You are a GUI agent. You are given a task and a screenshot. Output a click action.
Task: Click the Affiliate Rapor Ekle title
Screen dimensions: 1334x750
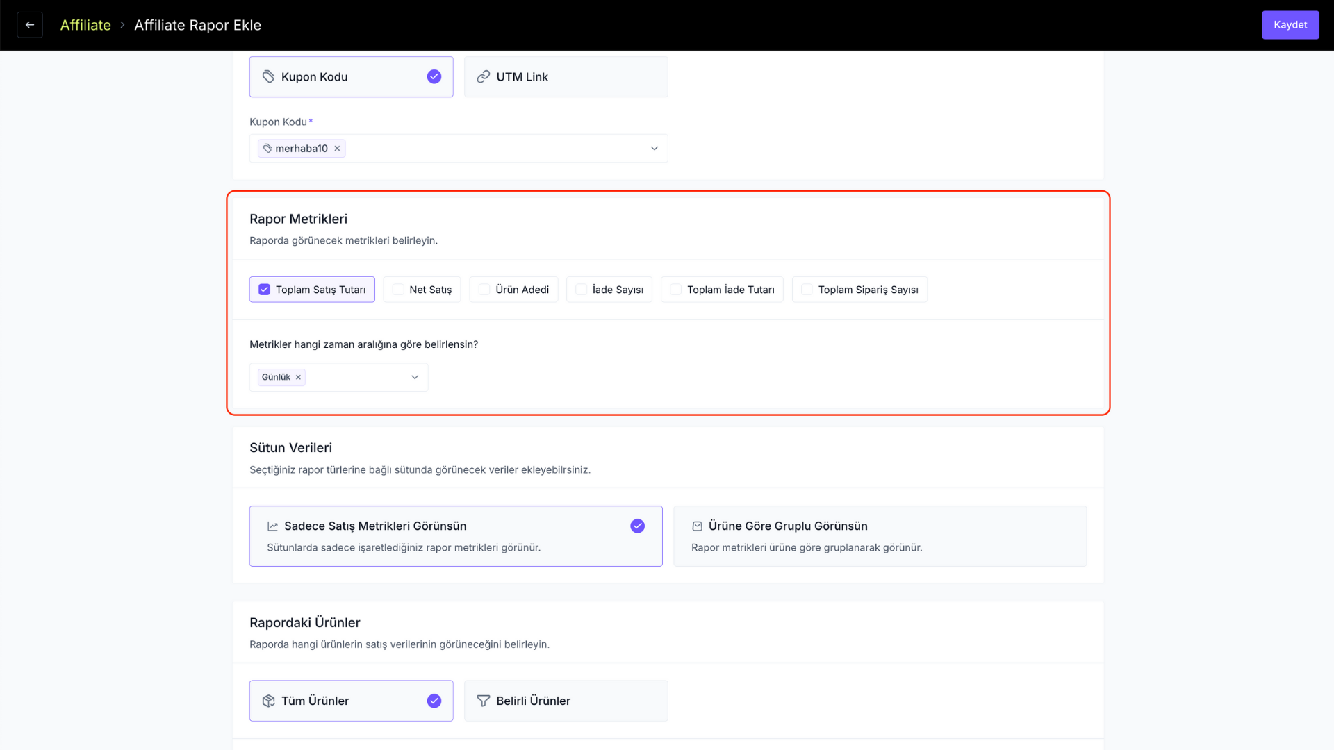pyautogui.click(x=197, y=25)
